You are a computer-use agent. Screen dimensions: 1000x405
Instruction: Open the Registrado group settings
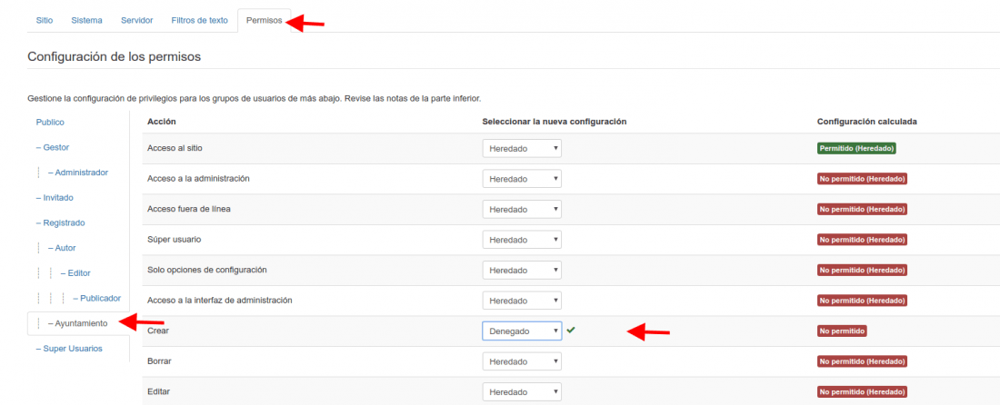pyautogui.click(x=61, y=222)
